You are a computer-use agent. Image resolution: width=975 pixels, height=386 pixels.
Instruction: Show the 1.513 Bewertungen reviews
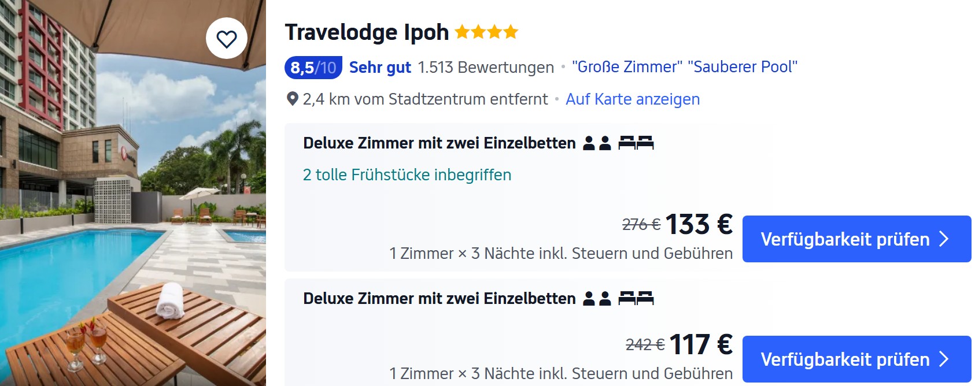click(x=486, y=68)
